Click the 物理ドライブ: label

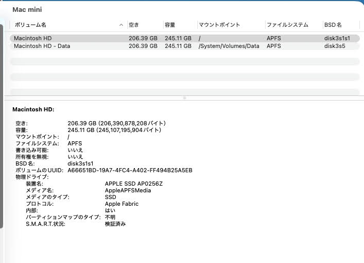[x=32, y=177]
